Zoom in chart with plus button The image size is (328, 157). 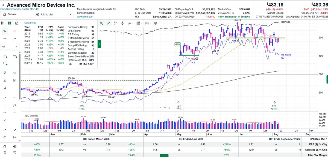165,107
